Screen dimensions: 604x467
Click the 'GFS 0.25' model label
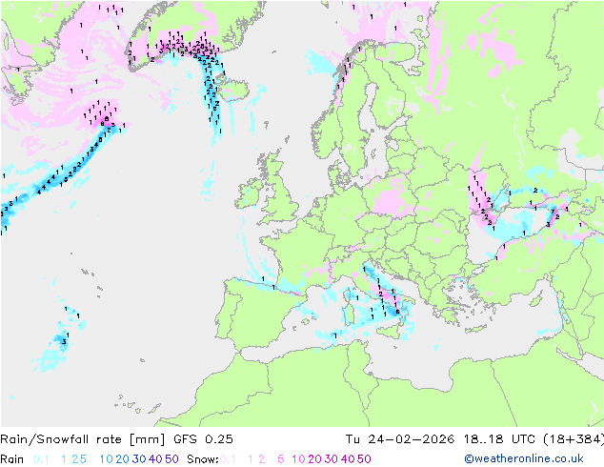click(203, 439)
